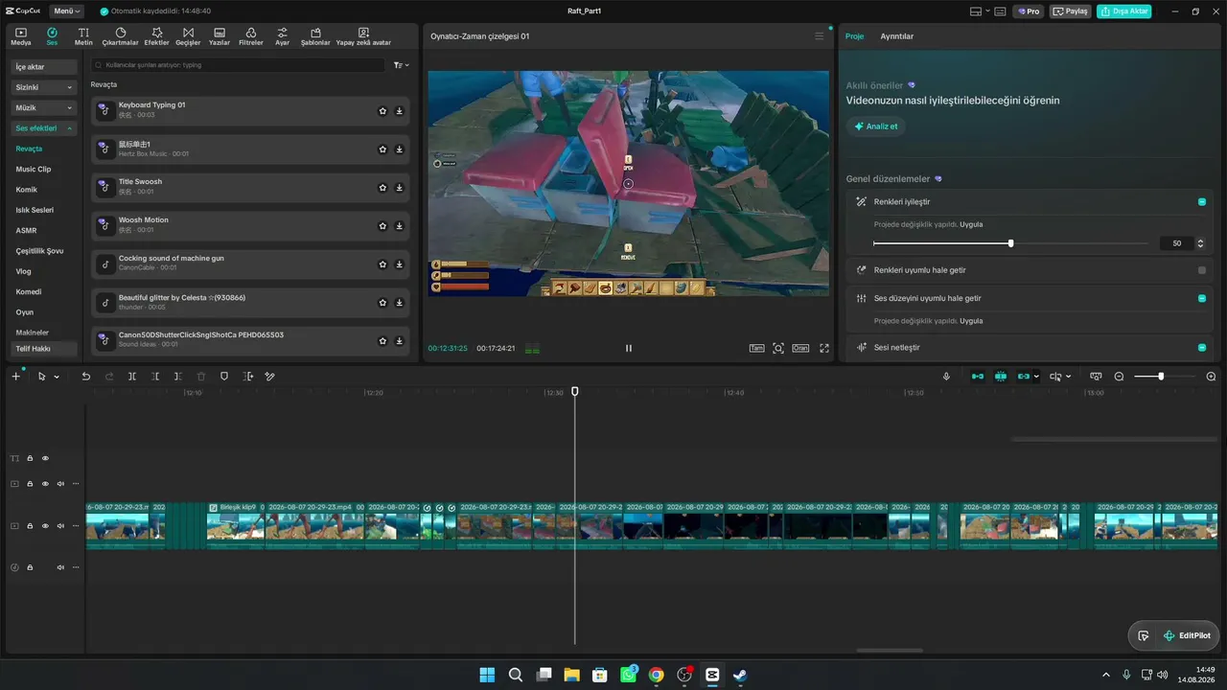Click the Oran aspect ratio button in the player

[x=800, y=348]
